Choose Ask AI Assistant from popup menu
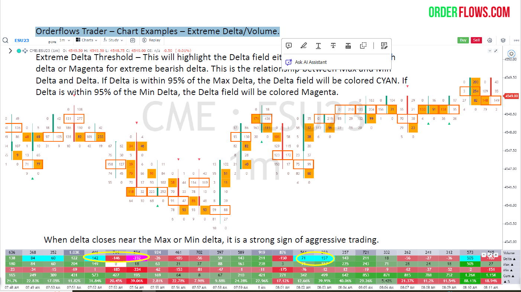521x292 pixels. 311,62
